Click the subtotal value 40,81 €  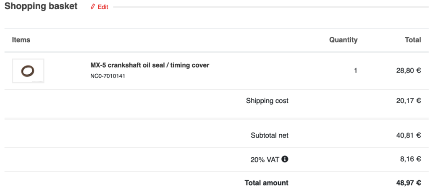click(409, 135)
